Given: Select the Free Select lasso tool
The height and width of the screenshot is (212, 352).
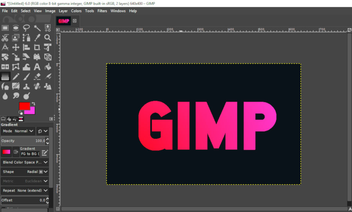Looking at the screenshot, I should click(26, 28).
